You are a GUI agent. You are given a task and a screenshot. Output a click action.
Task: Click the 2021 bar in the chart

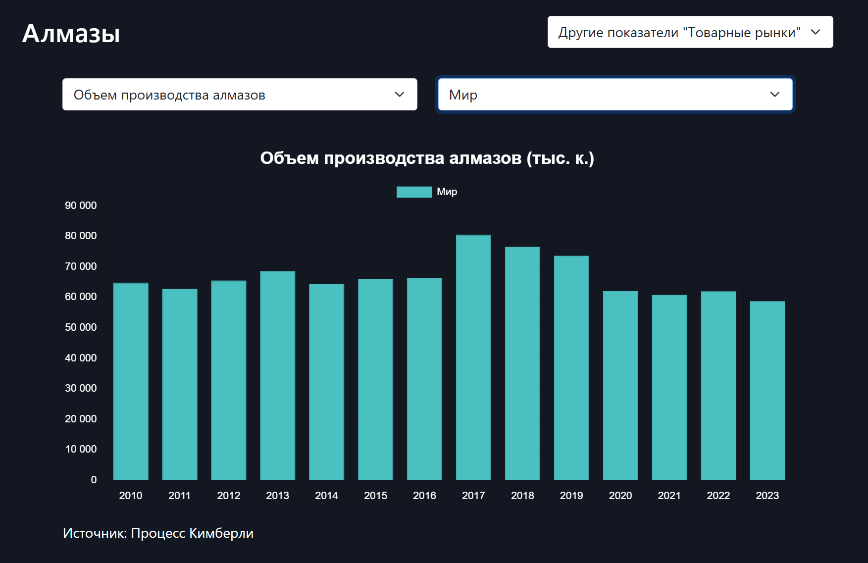[669, 387]
